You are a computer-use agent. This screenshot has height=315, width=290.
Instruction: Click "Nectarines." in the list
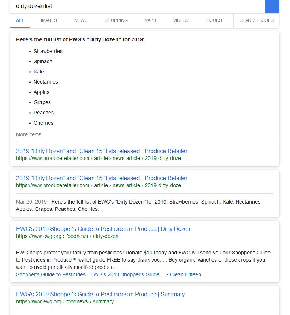tap(46, 82)
